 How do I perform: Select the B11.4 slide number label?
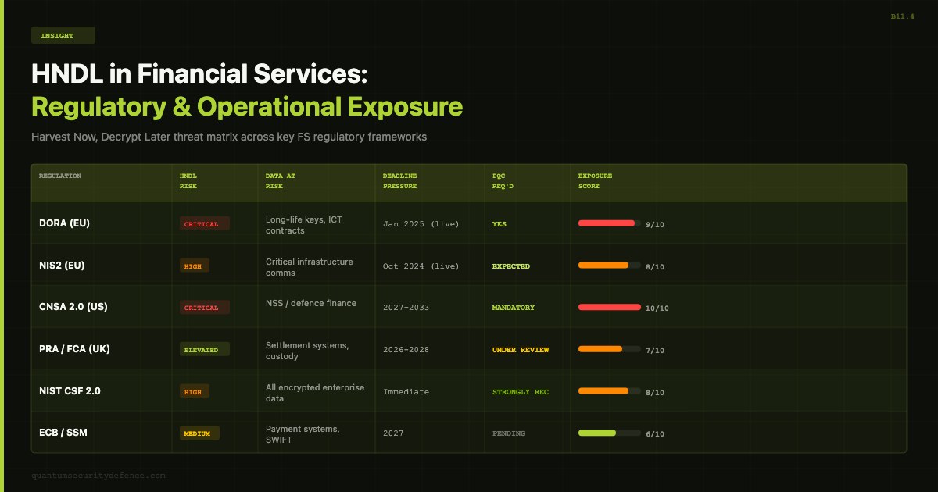pos(902,16)
